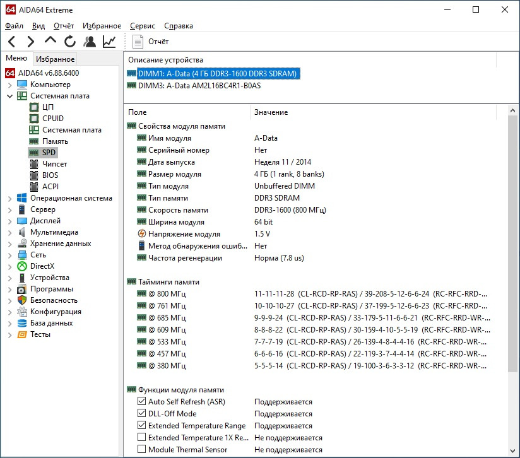
Task: Toggle the DLL-Off Mode checkbox
Action: [x=142, y=414]
